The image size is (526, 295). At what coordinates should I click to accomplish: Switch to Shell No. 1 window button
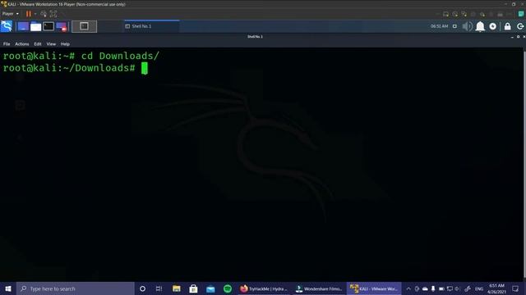(151, 26)
